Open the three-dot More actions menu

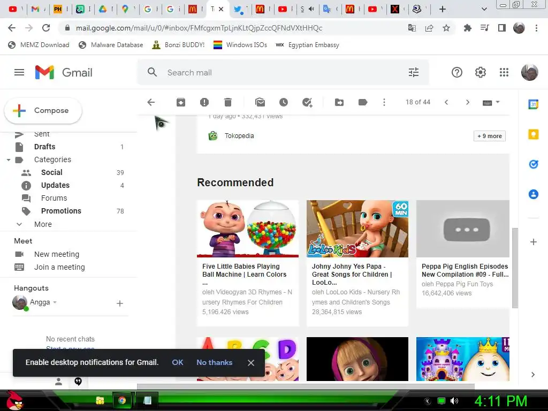point(384,102)
